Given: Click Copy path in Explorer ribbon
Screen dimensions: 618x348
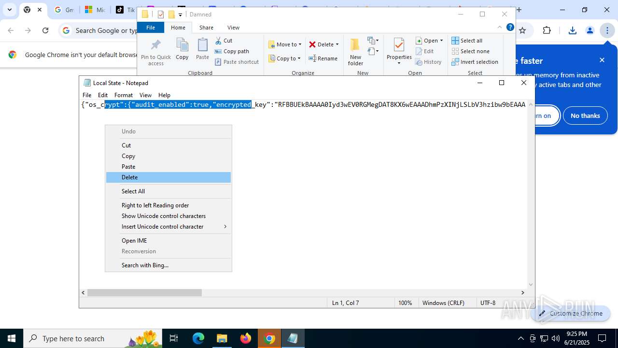Looking at the screenshot, I should coord(232,51).
